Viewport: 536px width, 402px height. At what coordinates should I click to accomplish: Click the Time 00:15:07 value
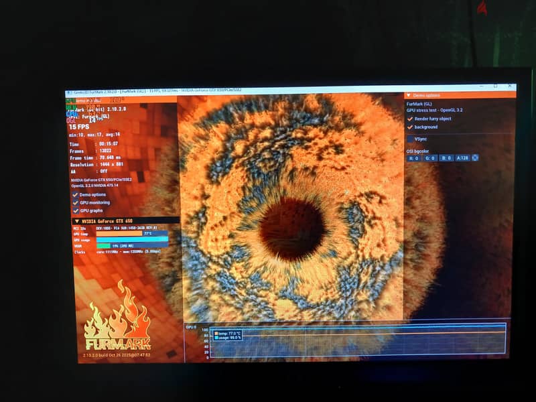point(109,144)
